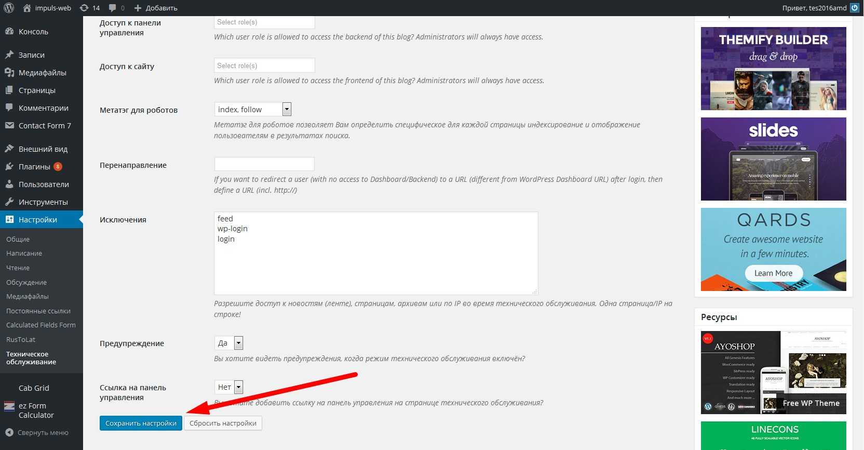Collapse the menu via Свернуть меню icon
Image resolution: width=864 pixels, height=450 pixels.
pos(9,432)
